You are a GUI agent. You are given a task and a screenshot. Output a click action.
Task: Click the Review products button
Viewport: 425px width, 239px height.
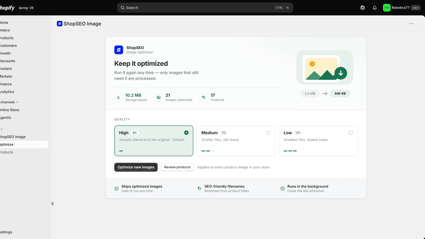pos(177,167)
